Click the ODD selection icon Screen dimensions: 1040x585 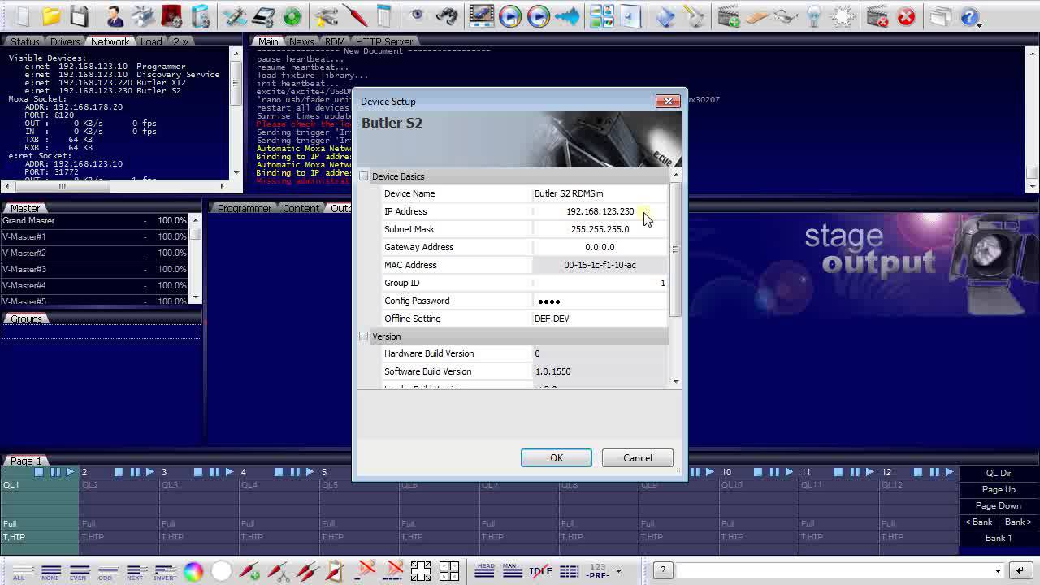coord(107,571)
